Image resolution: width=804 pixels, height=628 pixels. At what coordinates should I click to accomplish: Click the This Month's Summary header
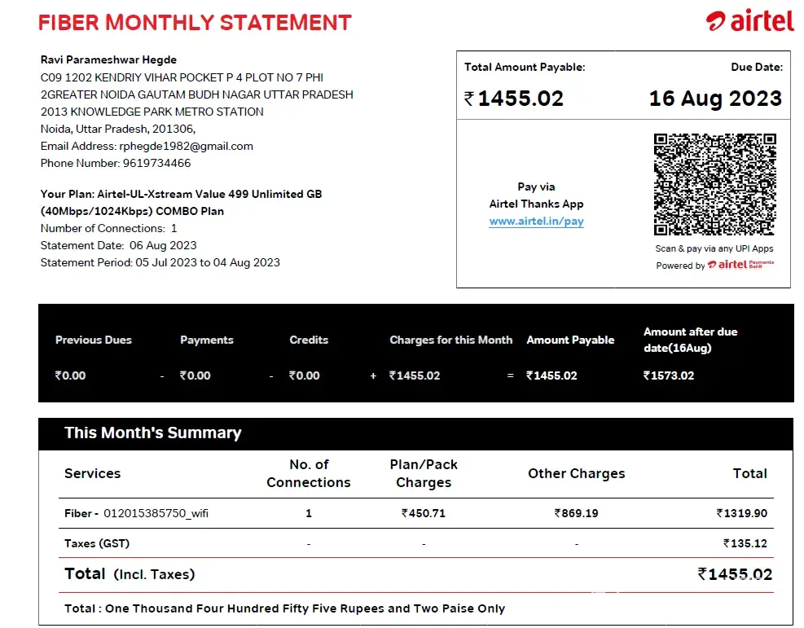(x=153, y=433)
